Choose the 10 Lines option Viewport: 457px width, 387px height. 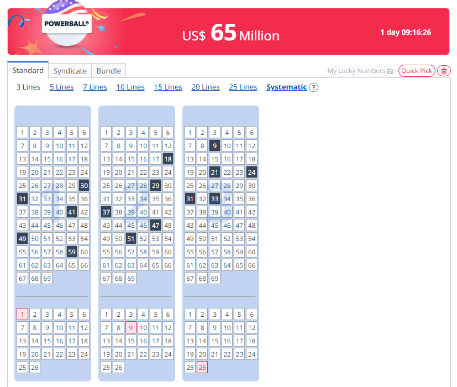pyautogui.click(x=130, y=87)
